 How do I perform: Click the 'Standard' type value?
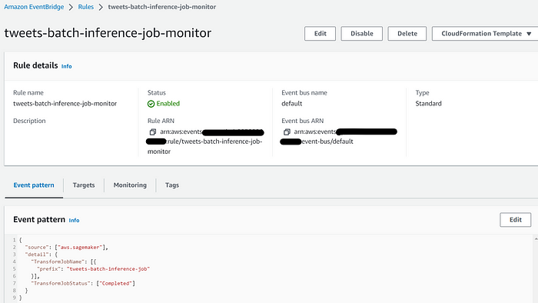pyautogui.click(x=428, y=104)
